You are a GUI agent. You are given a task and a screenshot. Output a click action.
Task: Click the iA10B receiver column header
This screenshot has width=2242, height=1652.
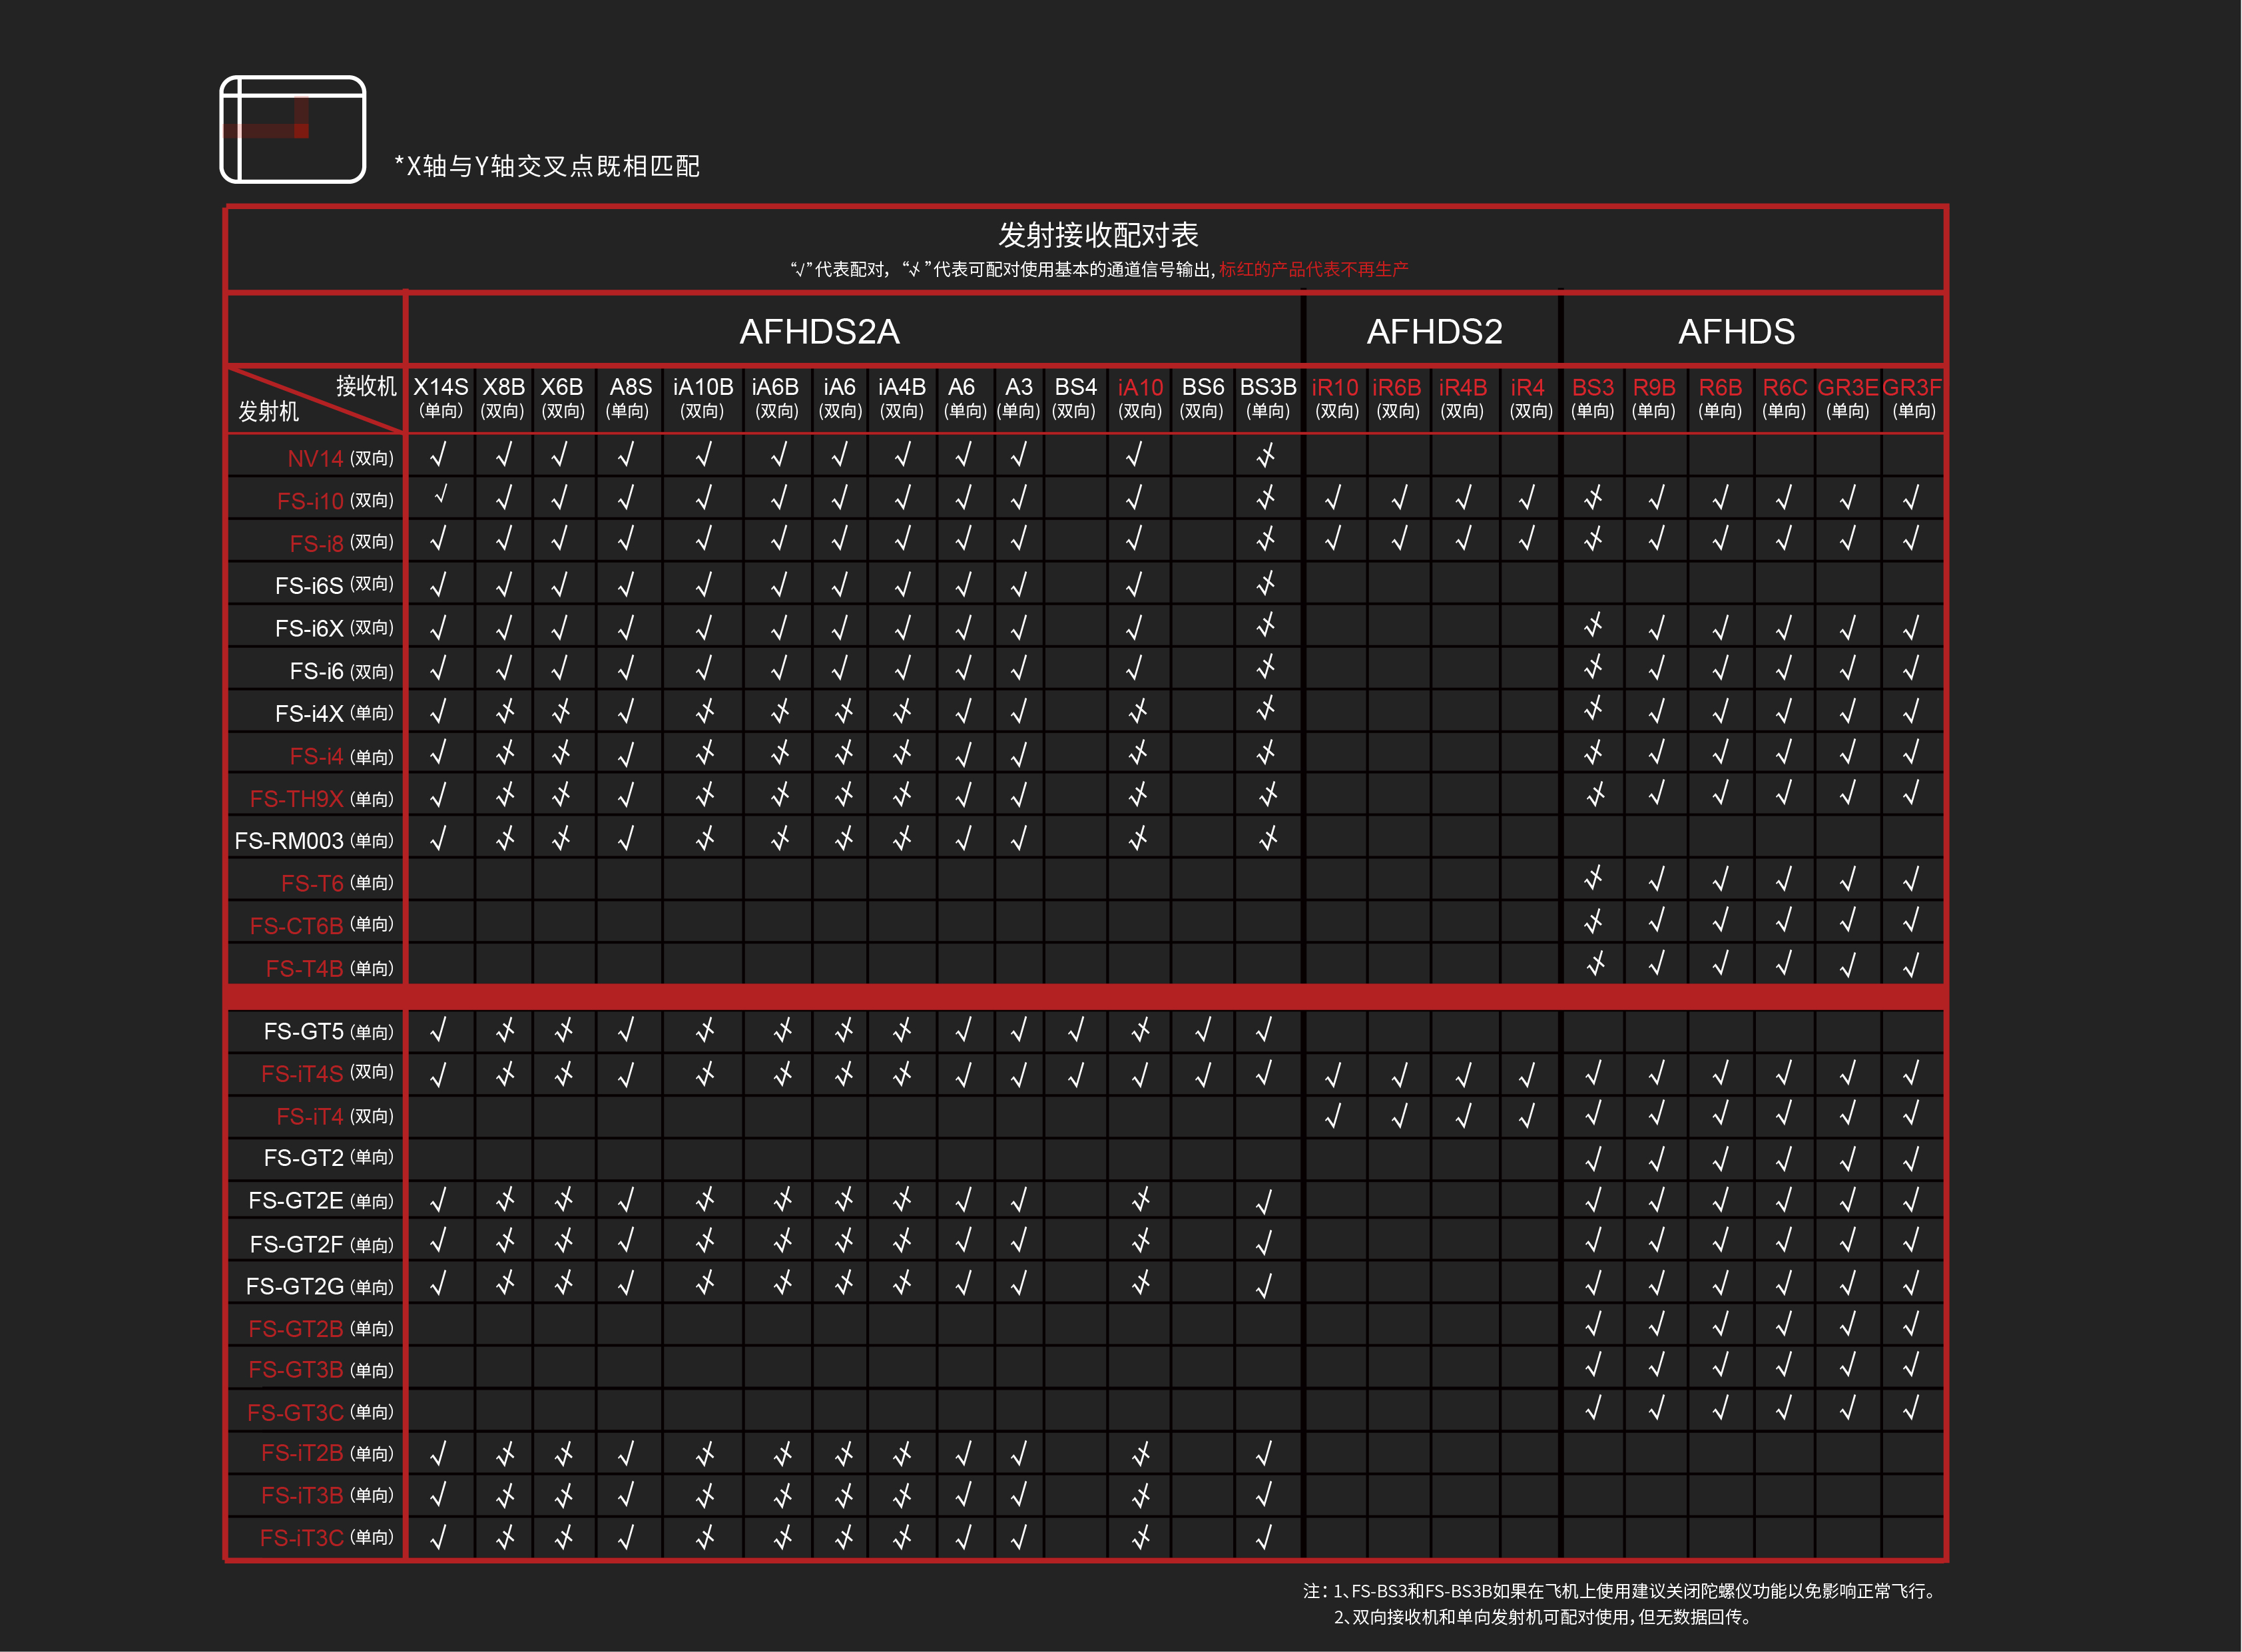[703, 397]
